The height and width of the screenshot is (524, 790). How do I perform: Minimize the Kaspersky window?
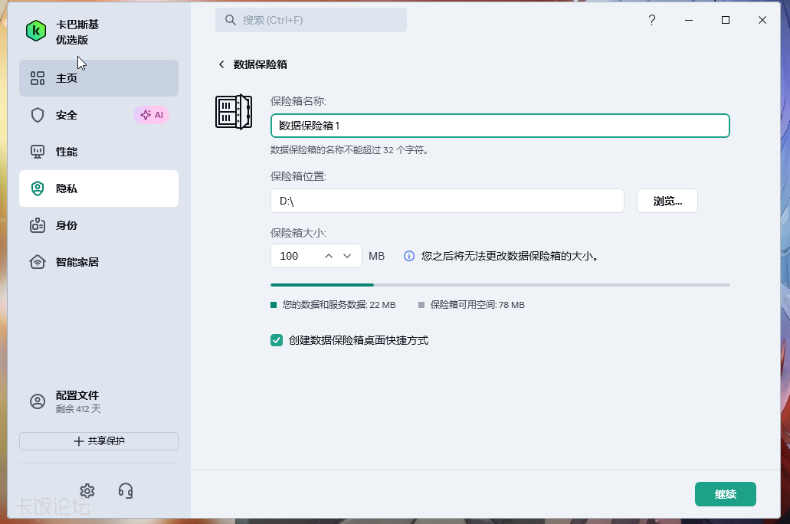click(x=689, y=20)
